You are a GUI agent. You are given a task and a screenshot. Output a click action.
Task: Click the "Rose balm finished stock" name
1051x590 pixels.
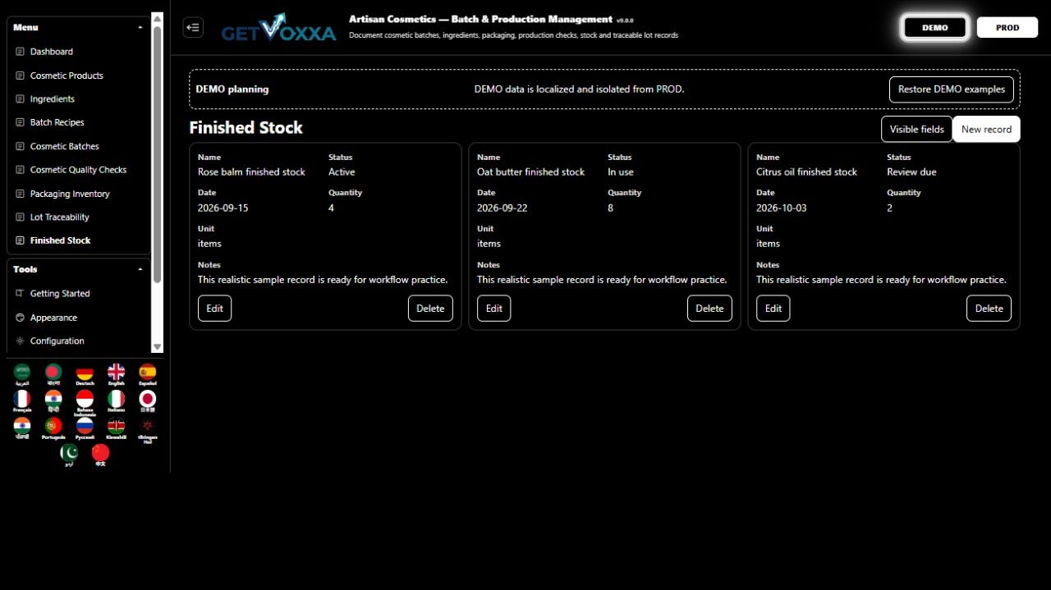(251, 172)
